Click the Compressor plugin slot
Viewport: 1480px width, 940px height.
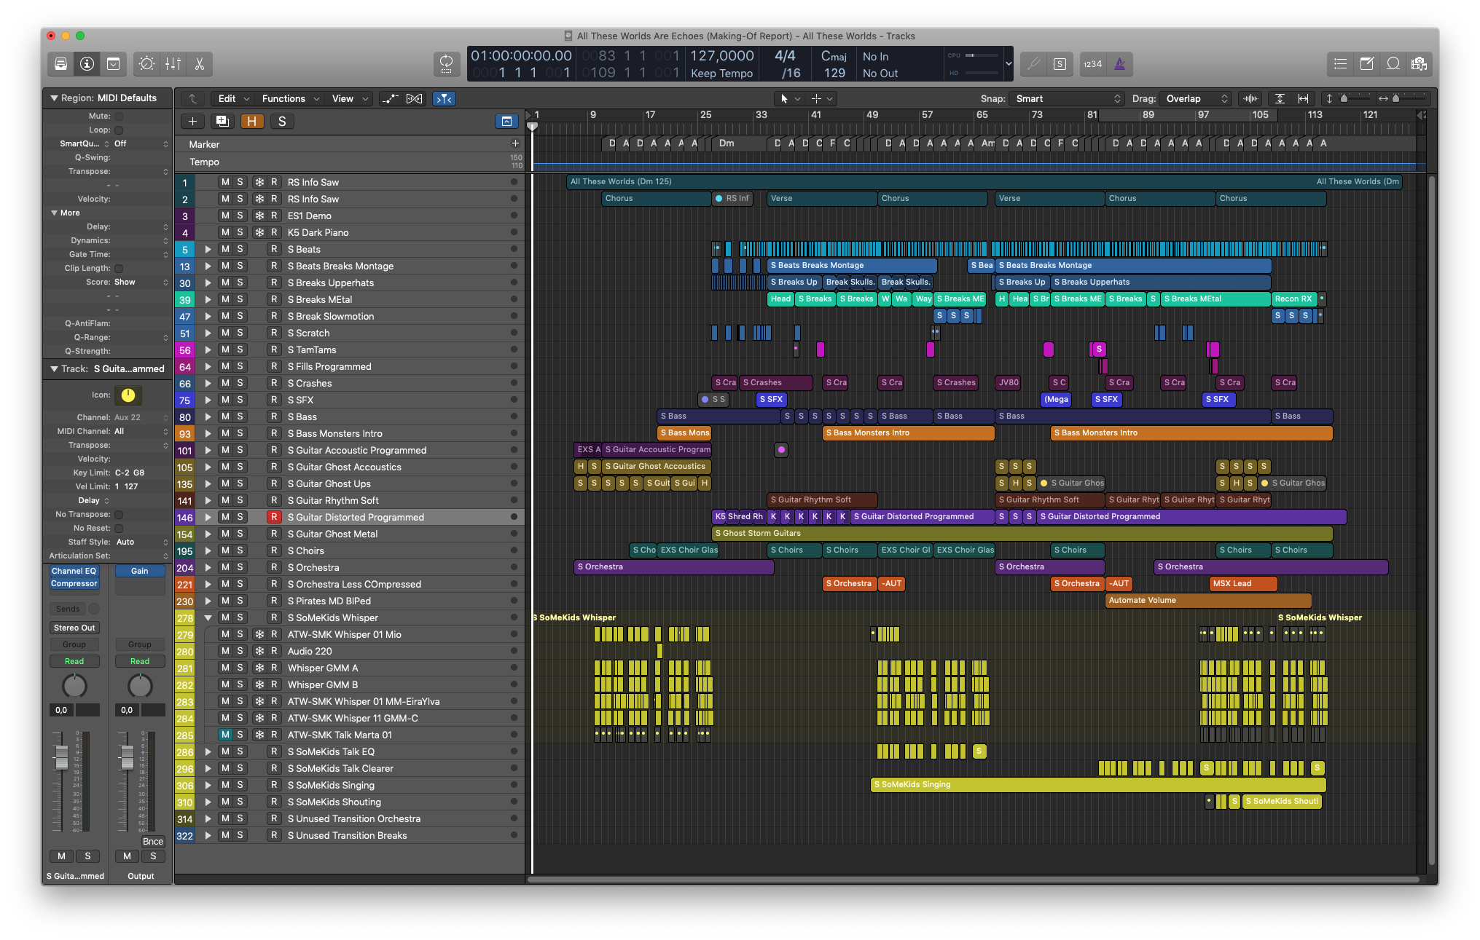pos(74,584)
